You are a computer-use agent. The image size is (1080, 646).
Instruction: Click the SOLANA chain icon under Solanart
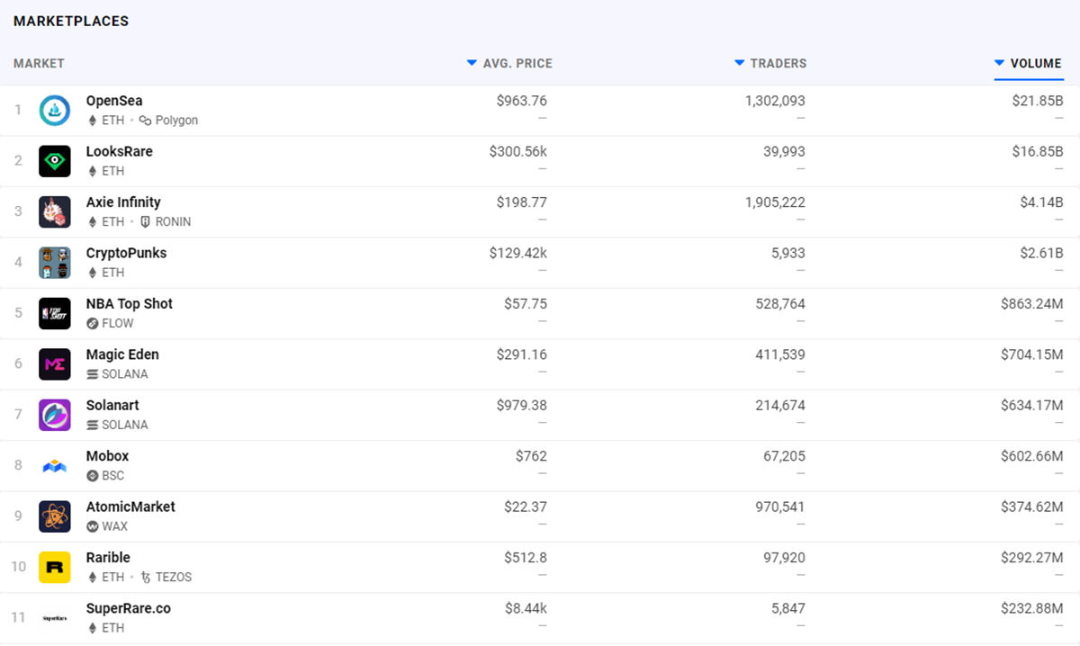[x=92, y=425]
